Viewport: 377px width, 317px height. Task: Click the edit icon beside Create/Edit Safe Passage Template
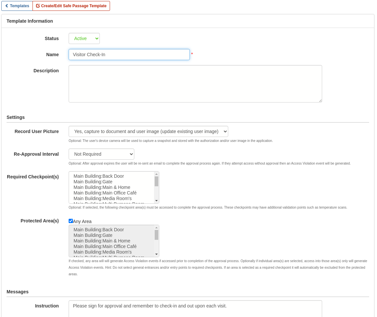(37, 6)
